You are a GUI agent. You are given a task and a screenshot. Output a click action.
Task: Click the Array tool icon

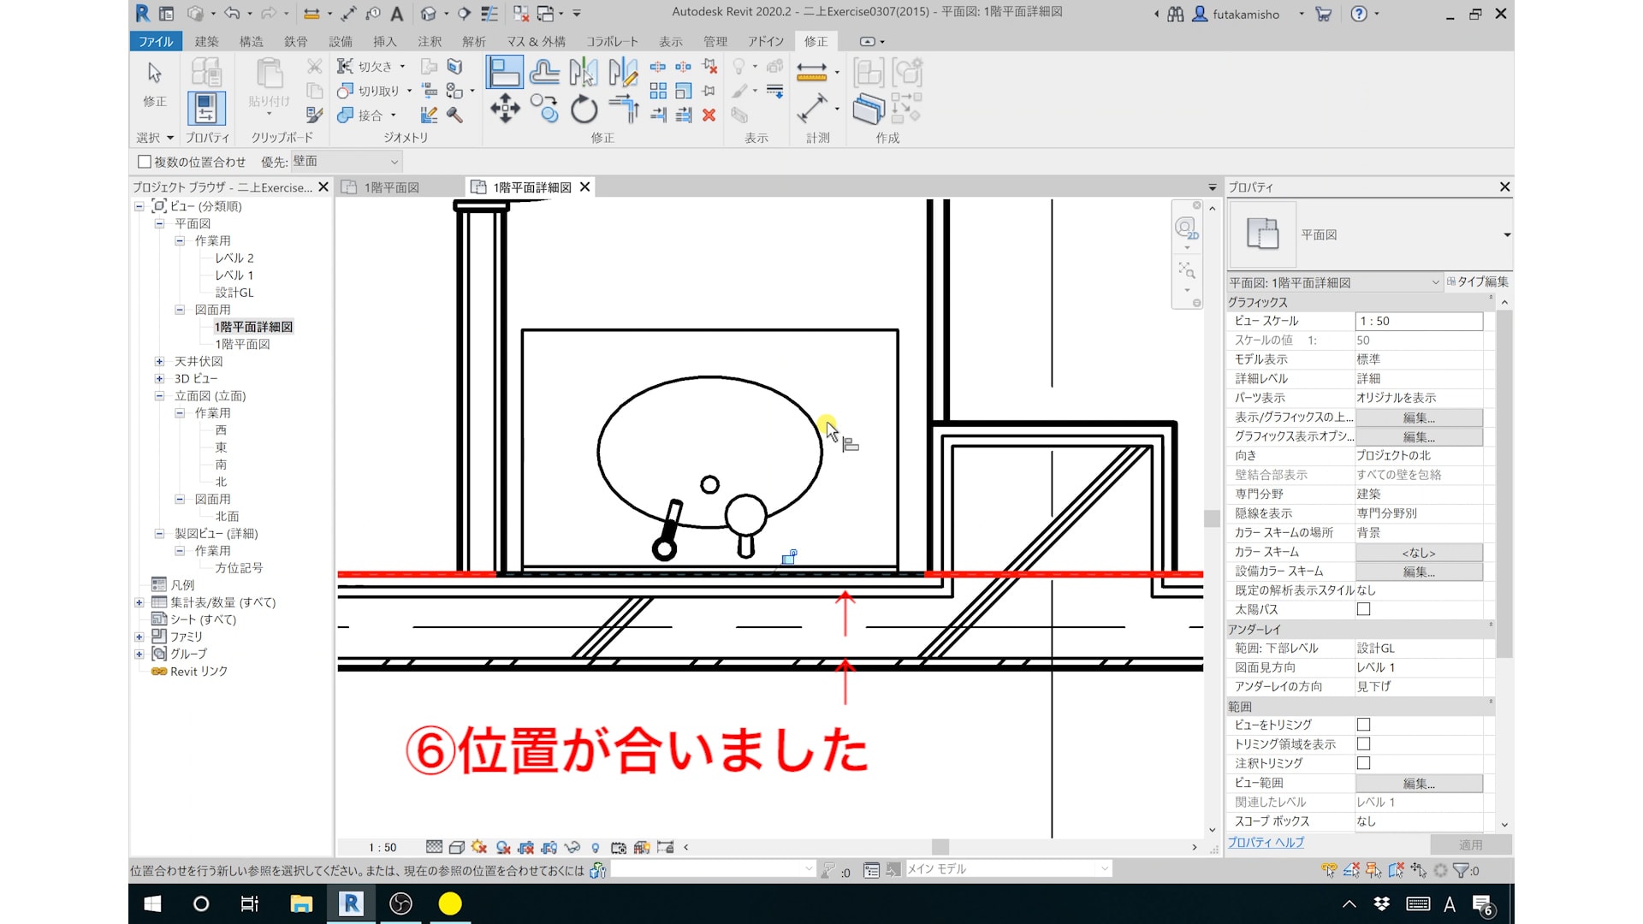coord(657,91)
